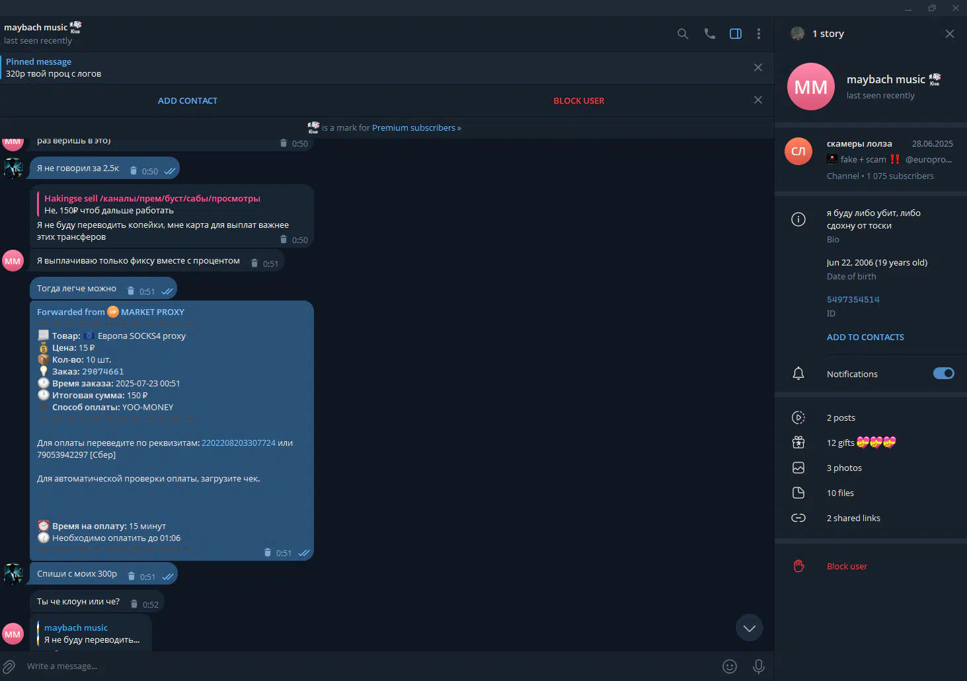
Task: Click MM avatar beside 'Я выплачиваю' message
Action: (x=13, y=261)
